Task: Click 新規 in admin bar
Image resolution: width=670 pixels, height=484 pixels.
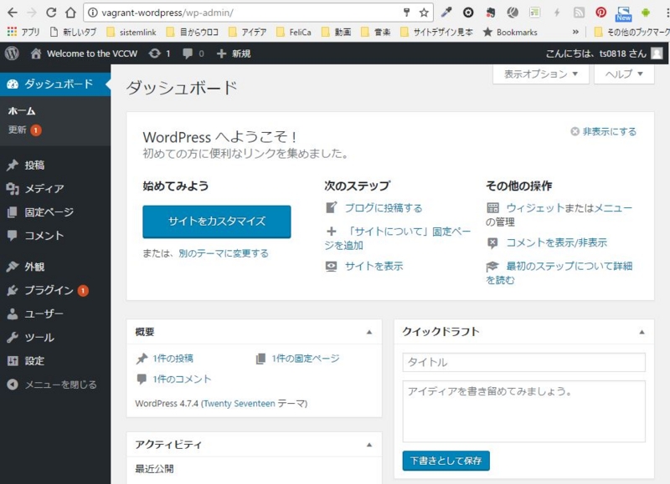Action: (234, 53)
